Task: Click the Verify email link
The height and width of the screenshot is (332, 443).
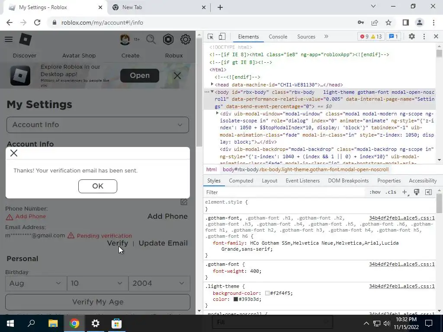Action: (x=117, y=243)
